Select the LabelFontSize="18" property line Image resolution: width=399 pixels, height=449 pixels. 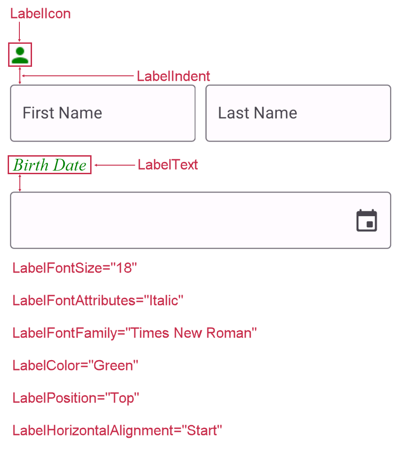pyautogui.click(x=74, y=268)
